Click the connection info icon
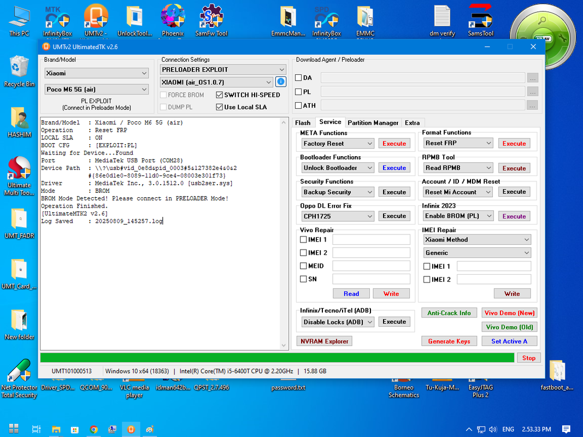 pyautogui.click(x=281, y=82)
